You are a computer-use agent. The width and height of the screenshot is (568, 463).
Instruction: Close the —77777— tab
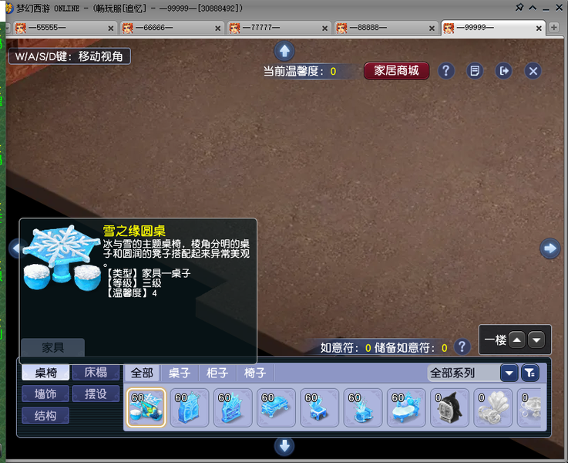coord(325,29)
